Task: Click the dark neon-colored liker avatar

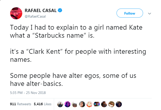Action: coord(97,104)
